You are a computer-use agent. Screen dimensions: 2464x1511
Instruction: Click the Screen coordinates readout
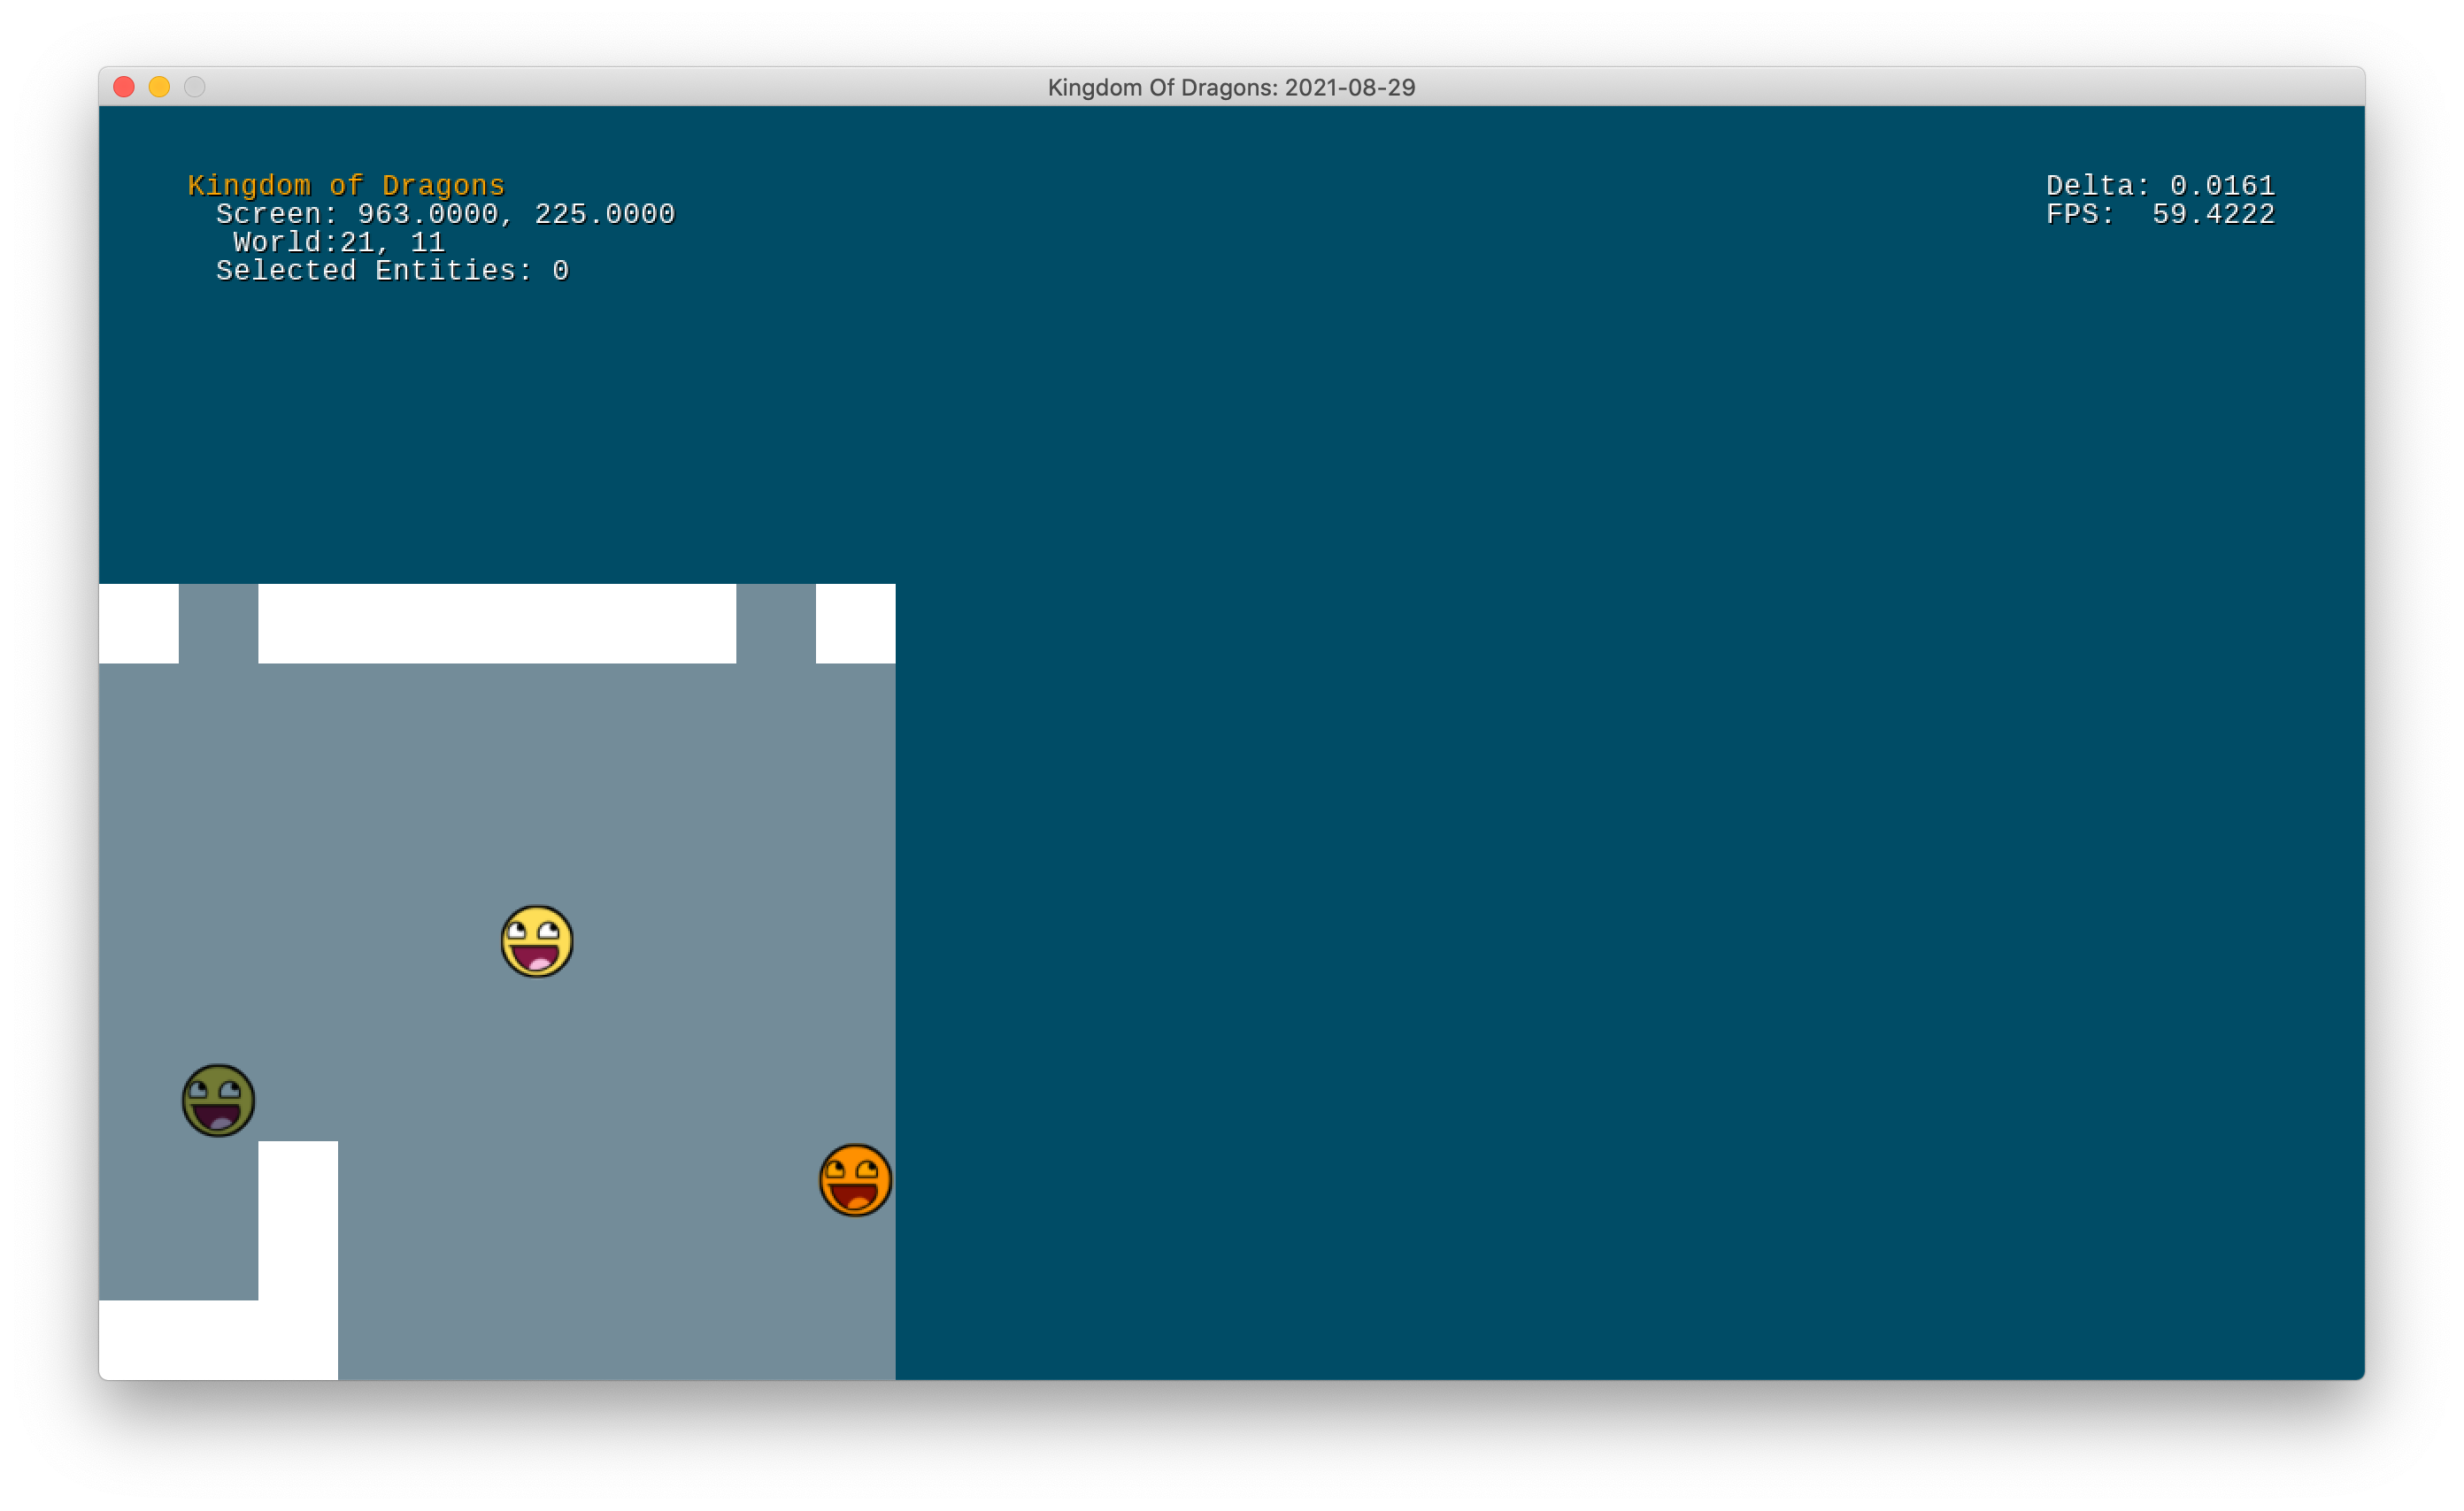pos(445,214)
